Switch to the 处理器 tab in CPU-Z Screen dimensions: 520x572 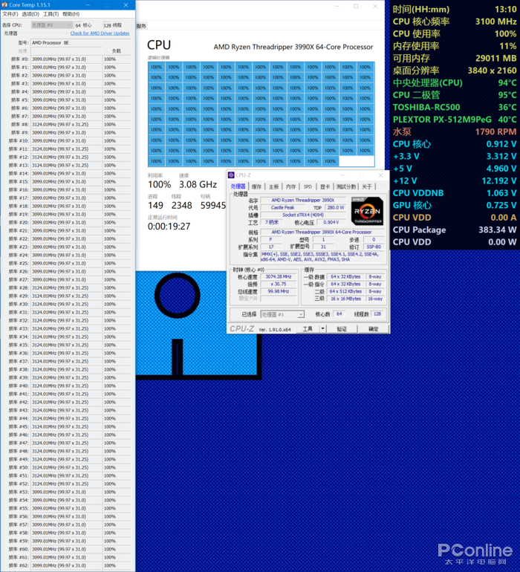pyautogui.click(x=238, y=186)
